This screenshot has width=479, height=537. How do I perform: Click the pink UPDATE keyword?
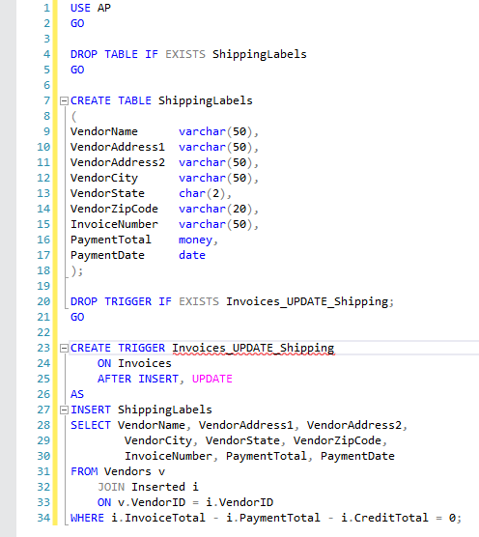point(212,379)
